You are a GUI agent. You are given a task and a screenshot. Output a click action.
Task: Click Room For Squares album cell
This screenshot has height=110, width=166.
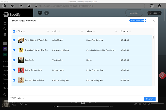click(94, 40)
